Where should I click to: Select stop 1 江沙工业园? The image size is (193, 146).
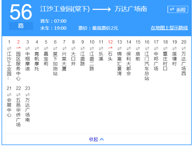click(x=9, y=66)
